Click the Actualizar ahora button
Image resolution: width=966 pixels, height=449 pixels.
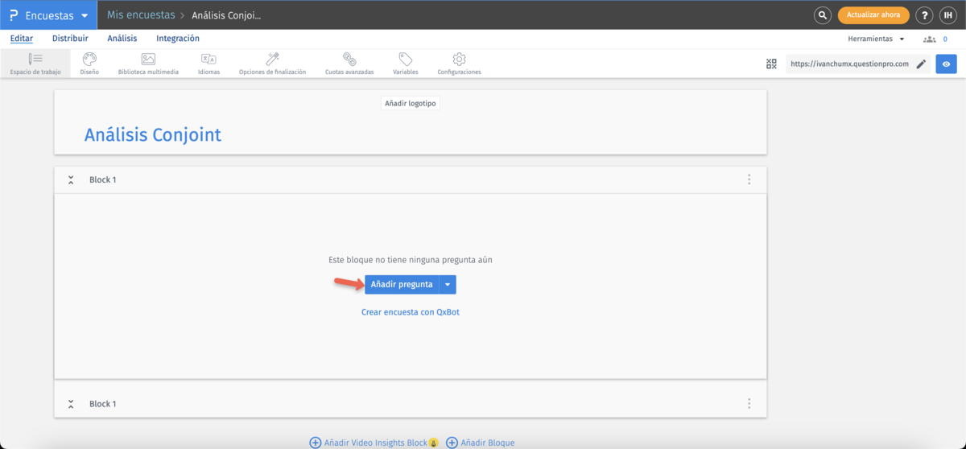point(873,15)
